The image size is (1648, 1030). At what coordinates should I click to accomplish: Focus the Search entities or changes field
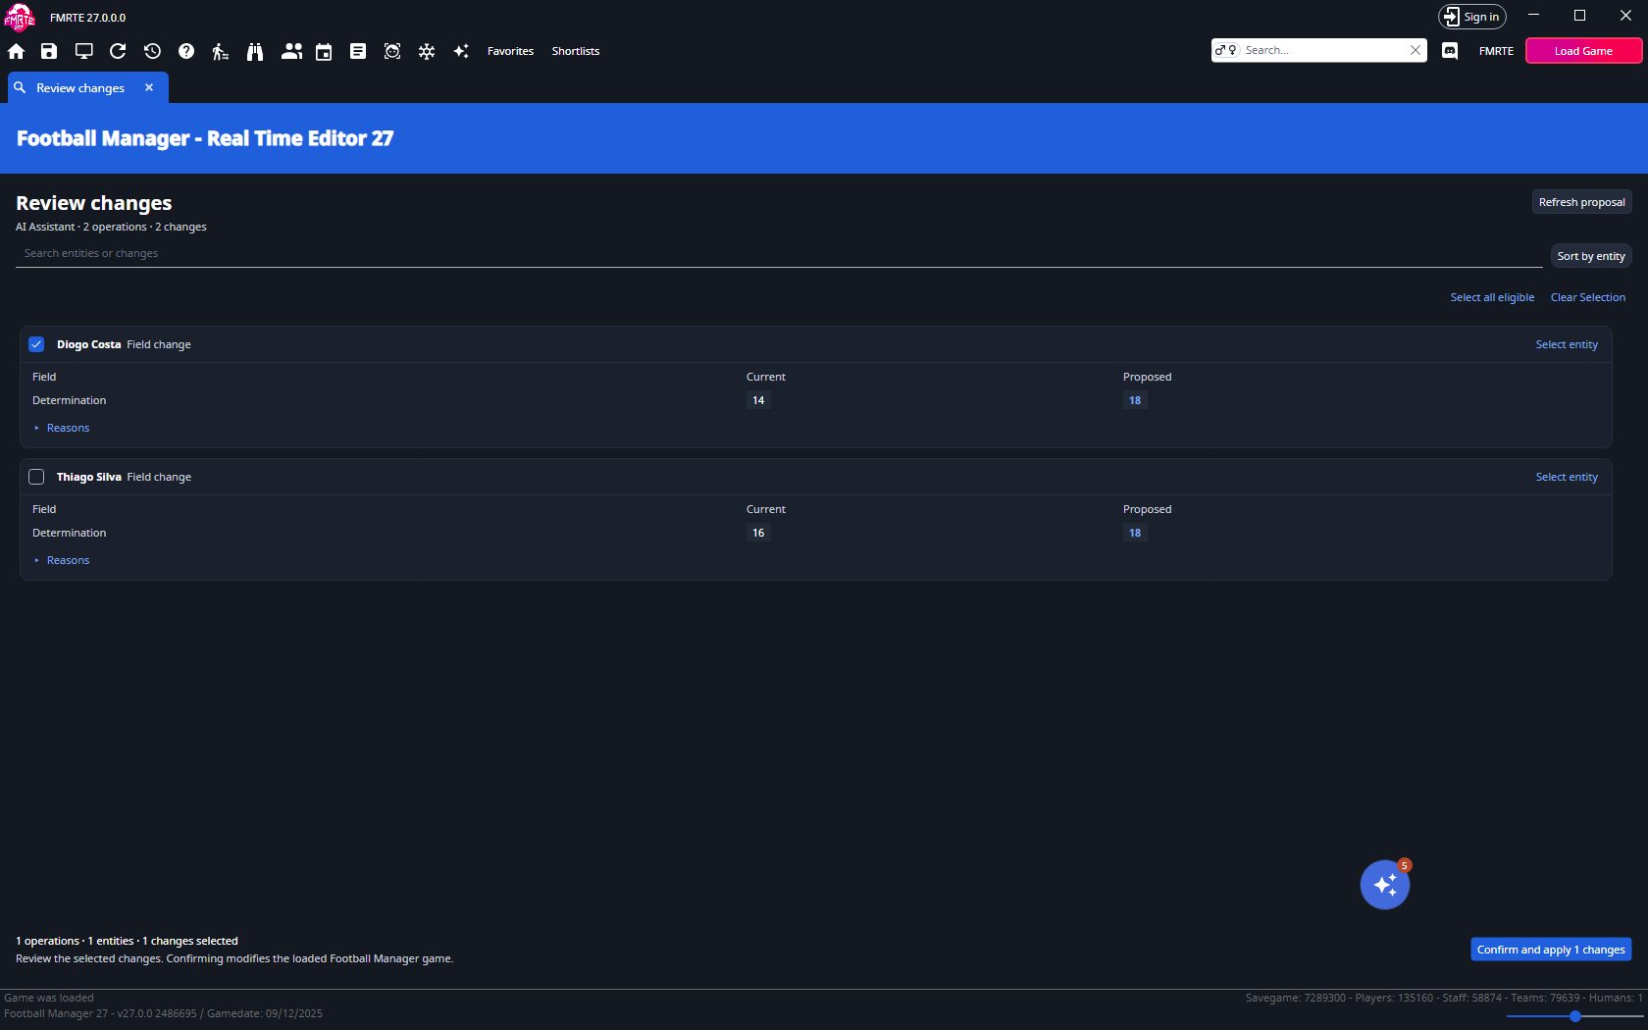pos(779,254)
